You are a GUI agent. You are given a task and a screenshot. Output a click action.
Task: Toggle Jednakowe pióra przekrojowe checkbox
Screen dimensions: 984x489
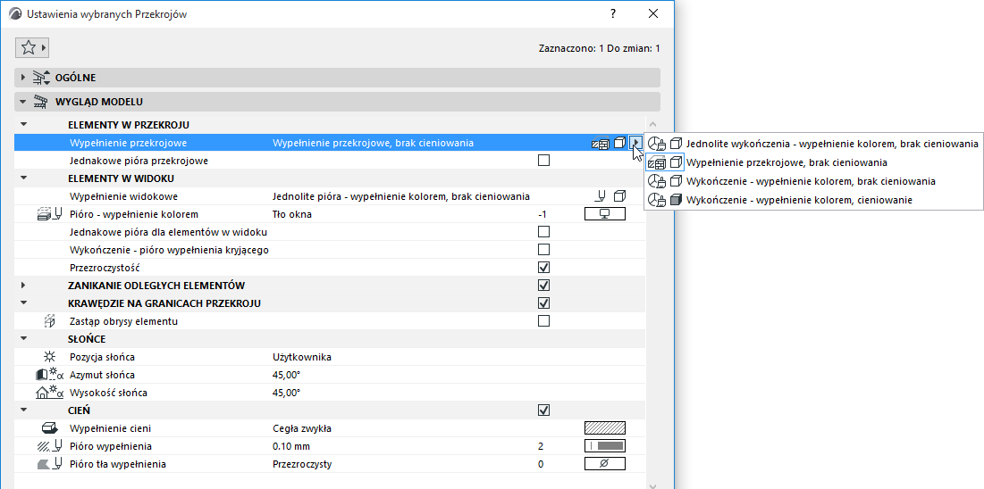544,161
